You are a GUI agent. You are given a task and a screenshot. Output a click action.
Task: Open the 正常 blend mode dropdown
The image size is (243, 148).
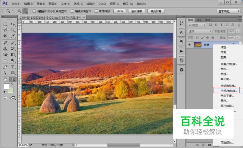[200, 31]
